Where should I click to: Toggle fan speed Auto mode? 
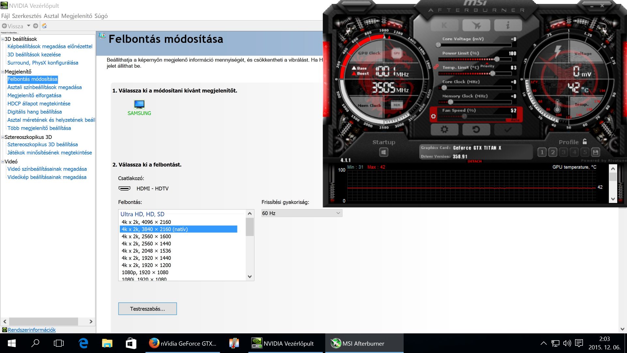coord(515,120)
